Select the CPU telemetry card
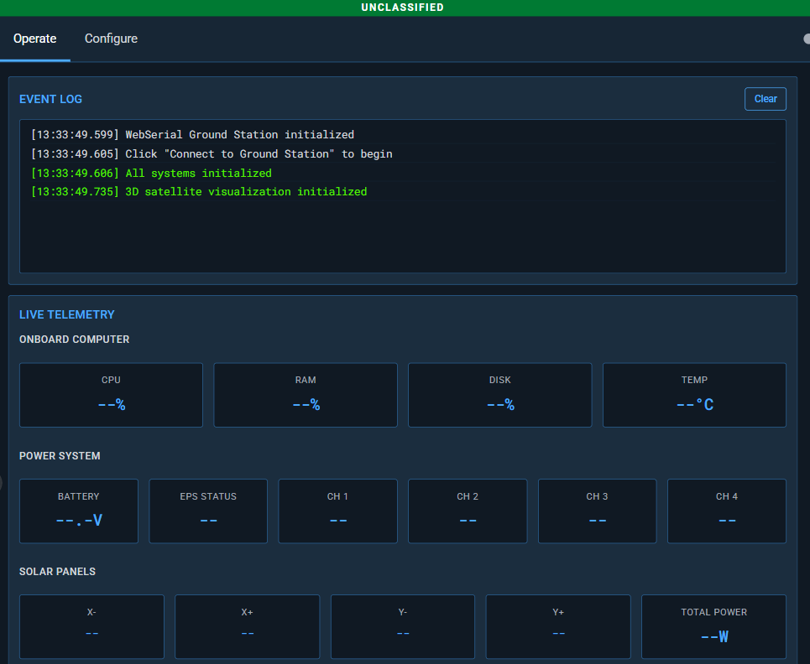This screenshot has height=664, width=810. (111, 395)
